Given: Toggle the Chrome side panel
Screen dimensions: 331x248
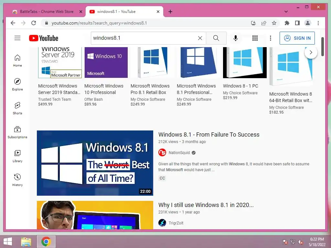Looking at the screenshot, I should click(x=297, y=23).
